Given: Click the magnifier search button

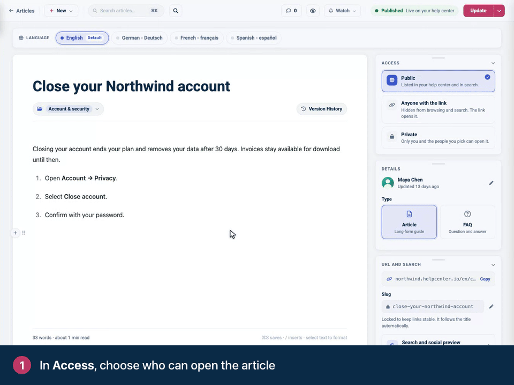Looking at the screenshot, I should click(x=176, y=11).
